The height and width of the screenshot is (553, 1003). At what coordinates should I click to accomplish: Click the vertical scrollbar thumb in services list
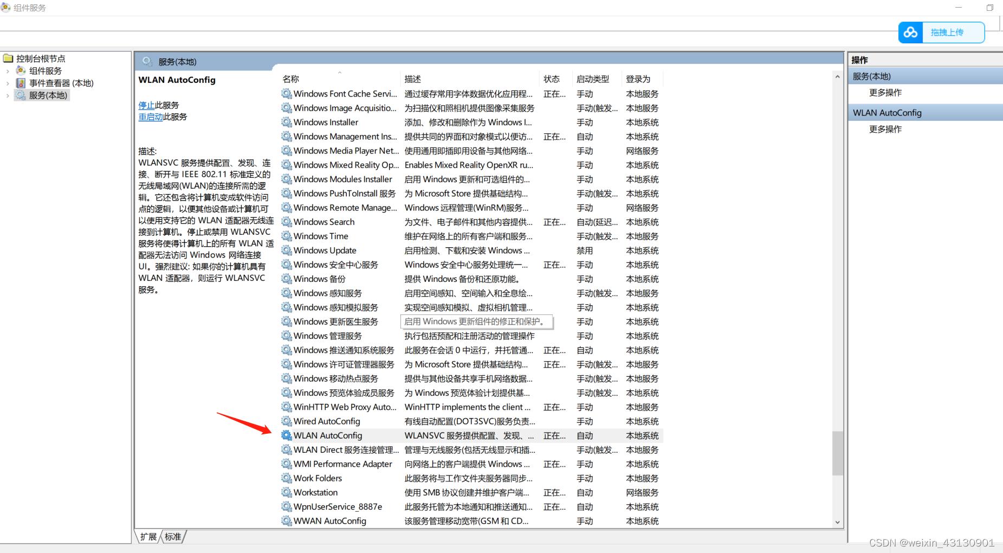point(838,453)
